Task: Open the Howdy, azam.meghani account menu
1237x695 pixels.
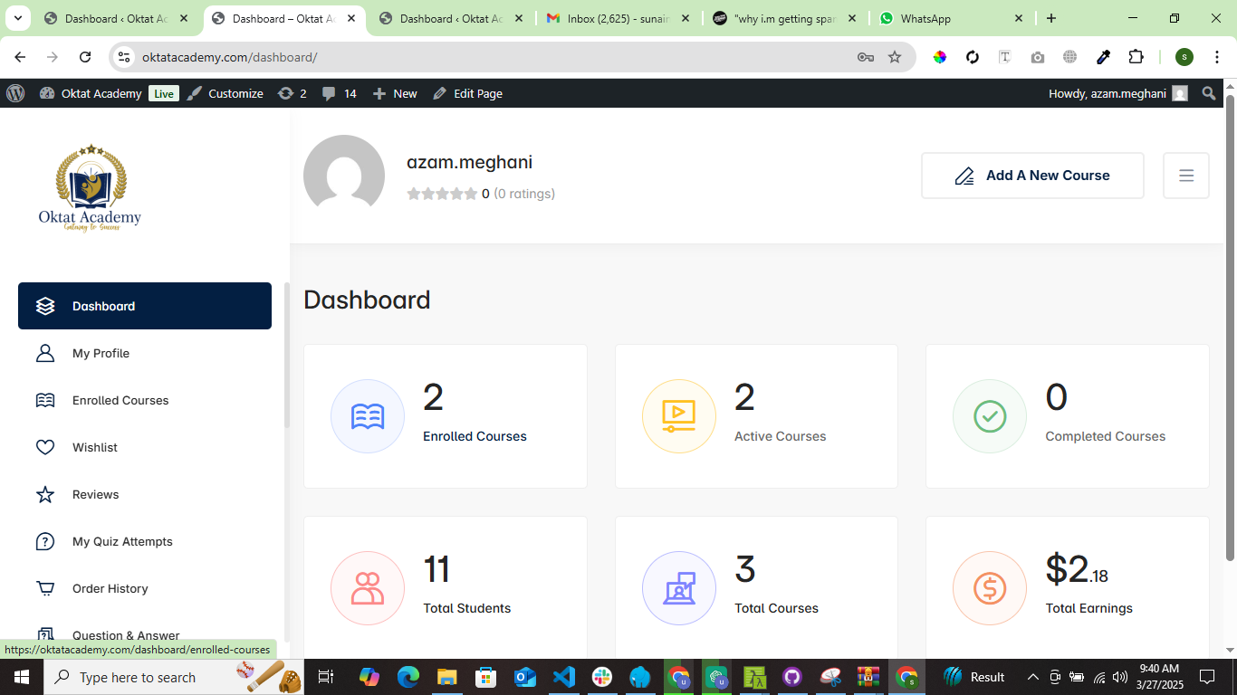Action: pyautogui.click(x=1117, y=93)
